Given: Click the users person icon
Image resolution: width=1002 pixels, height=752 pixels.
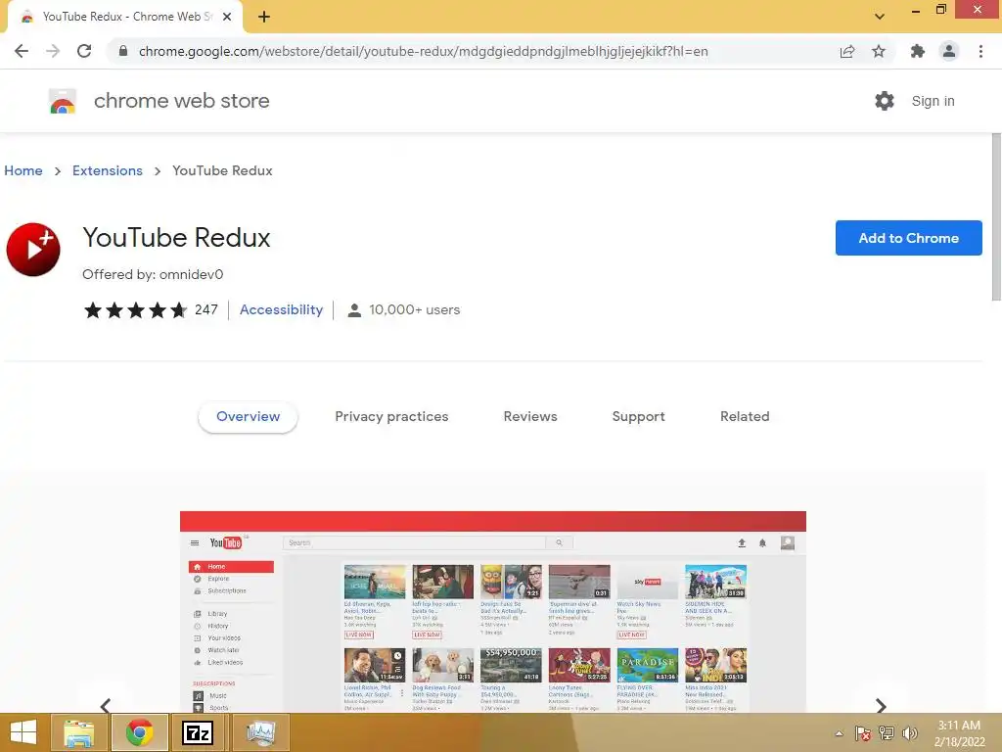Looking at the screenshot, I should coord(354,310).
